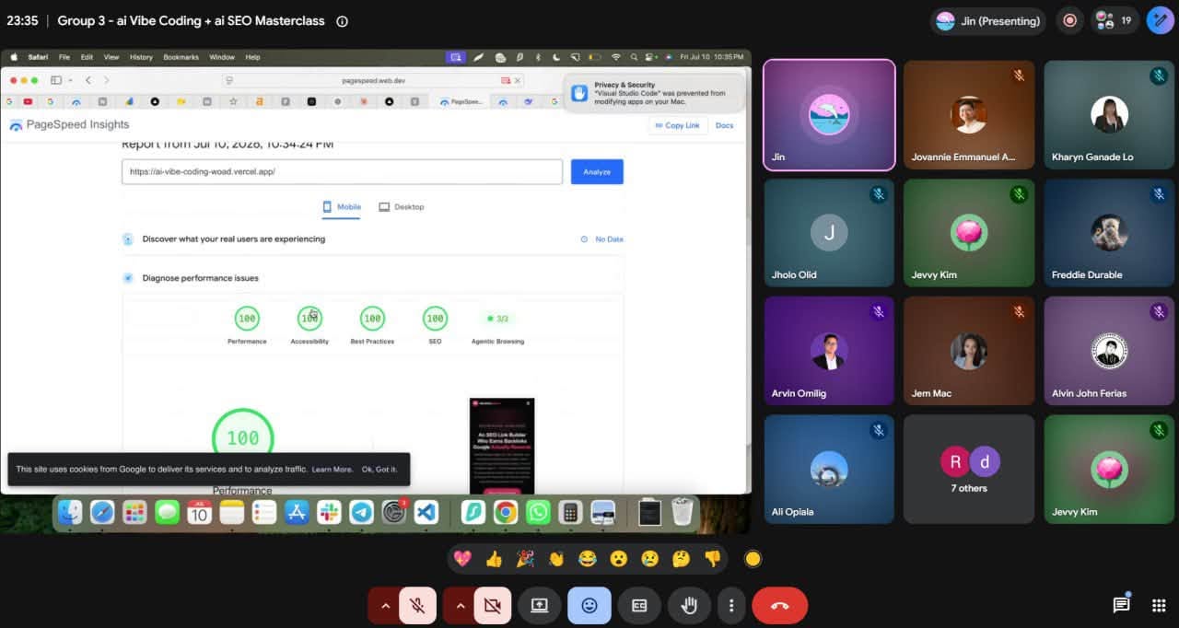Image resolution: width=1179 pixels, height=628 pixels.
Task: Send the thumbs up reaction
Action: 494,558
